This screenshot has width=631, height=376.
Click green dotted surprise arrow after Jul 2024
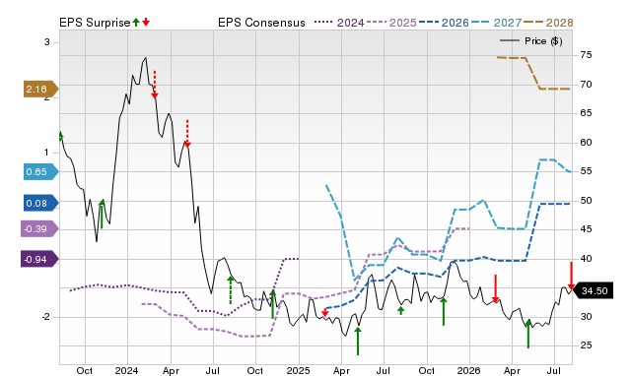pyautogui.click(x=230, y=289)
